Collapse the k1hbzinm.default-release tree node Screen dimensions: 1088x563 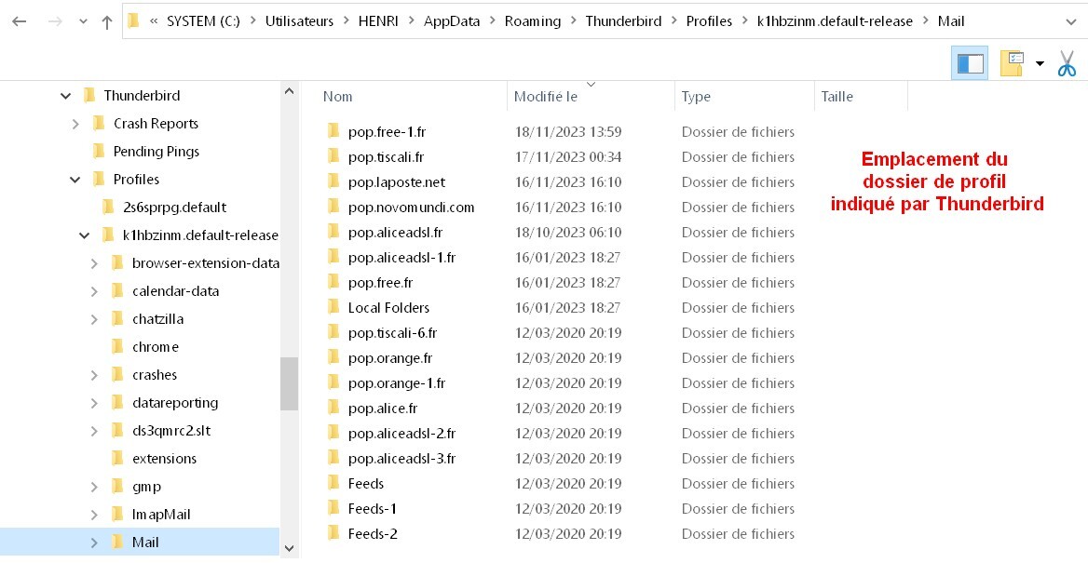point(85,235)
